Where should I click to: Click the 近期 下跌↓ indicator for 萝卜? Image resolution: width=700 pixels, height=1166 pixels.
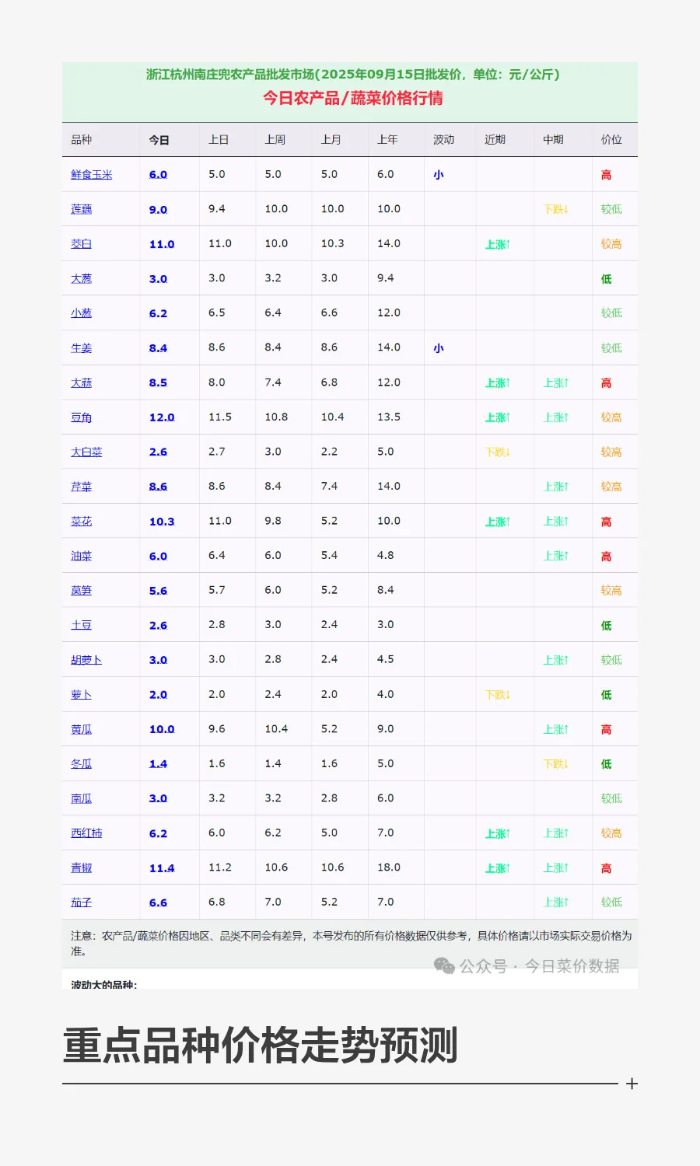pyautogui.click(x=498, y=695)
